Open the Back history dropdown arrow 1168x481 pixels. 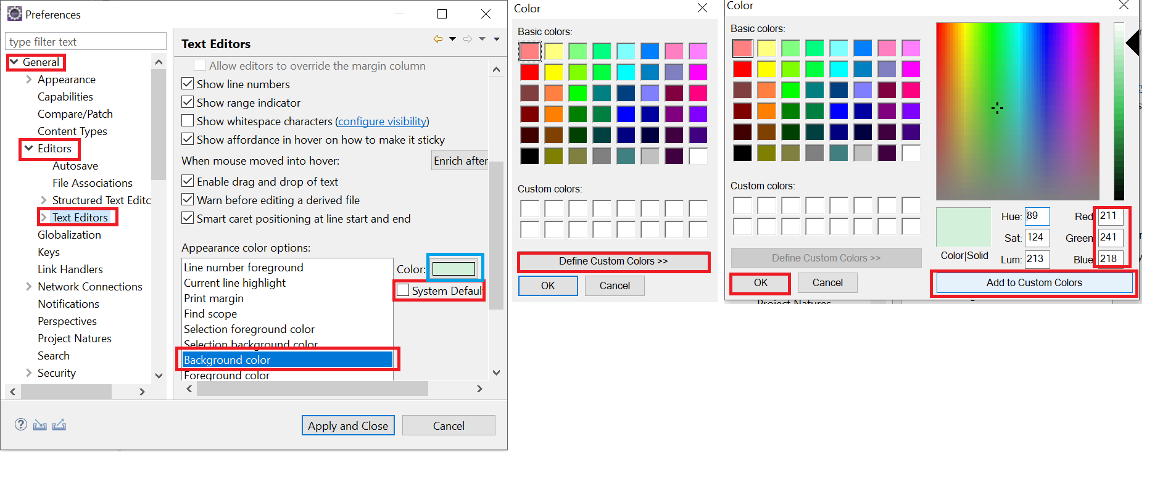click(452, 39)
